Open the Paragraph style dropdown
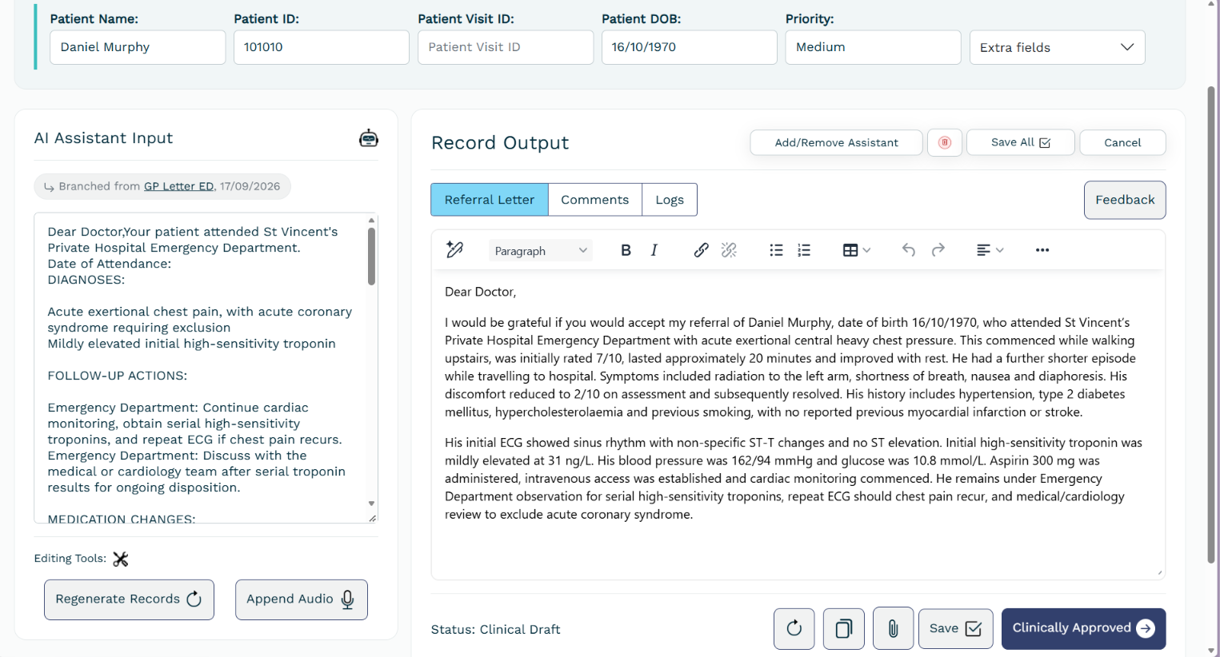Viewport: 1220px width, 657px height. click(x=541, y=250)
